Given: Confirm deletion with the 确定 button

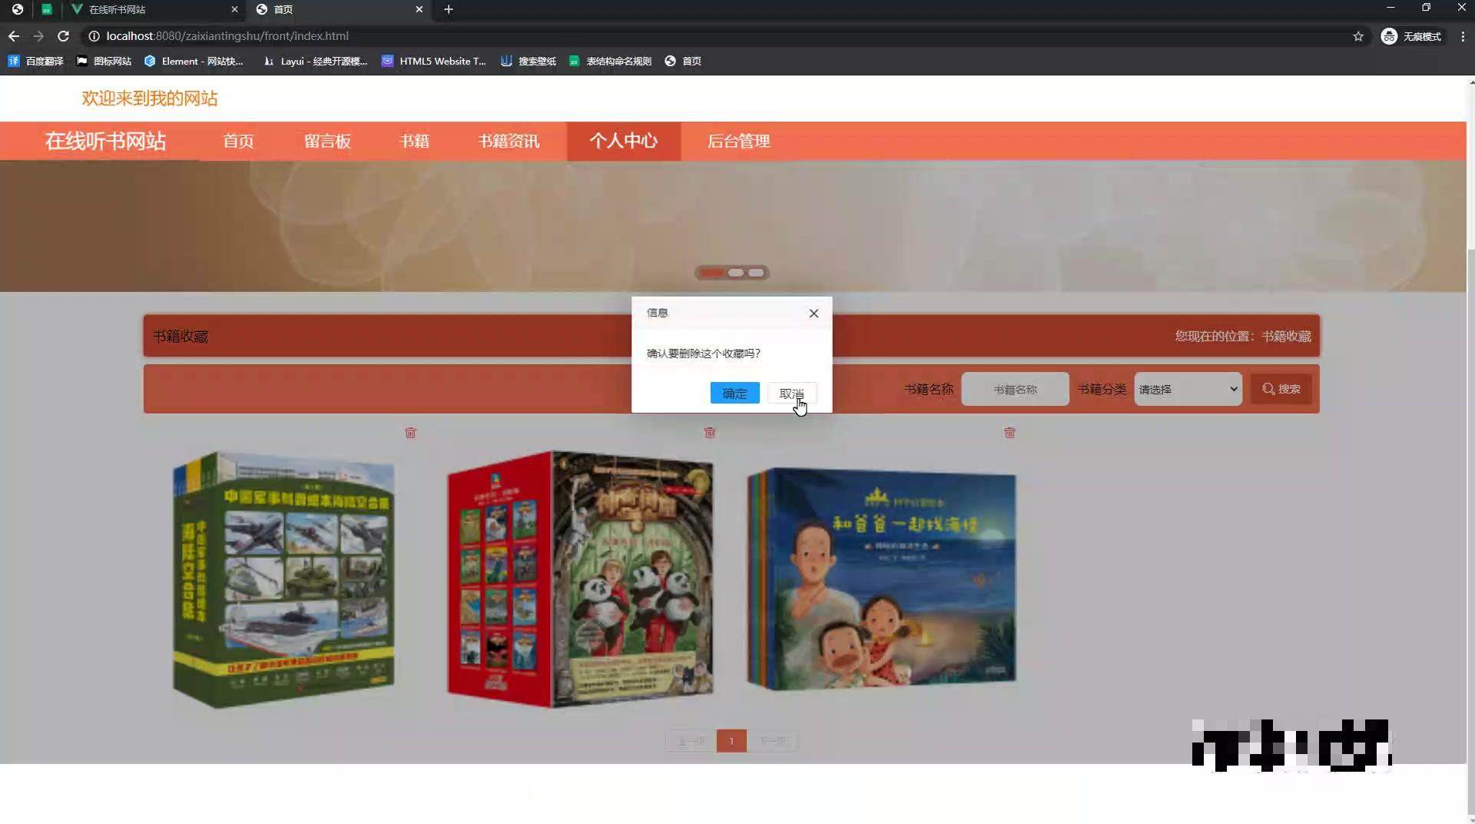Looking at the screenshot, I should (x=734, y=393).
